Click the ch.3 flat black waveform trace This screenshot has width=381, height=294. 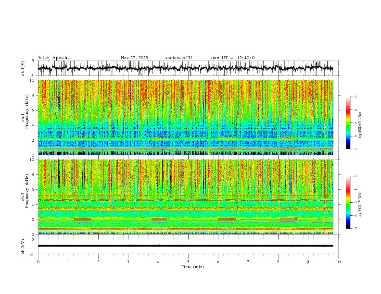tap(185, 246)
